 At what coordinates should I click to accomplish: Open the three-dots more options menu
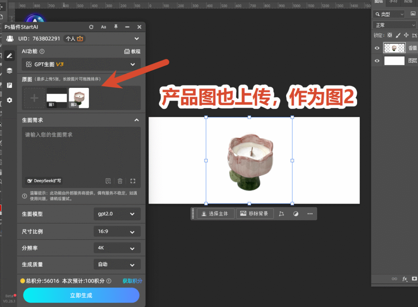pos(310,213)
